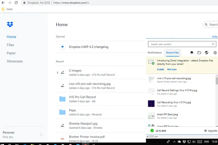
Task: Switch to Notifications tab
Action: pyautogui.click(x=155, y=53)
